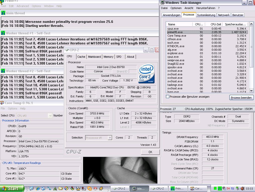Click the scroll down arrow in process list
255x192 pixels.
[x=251, y=91]
